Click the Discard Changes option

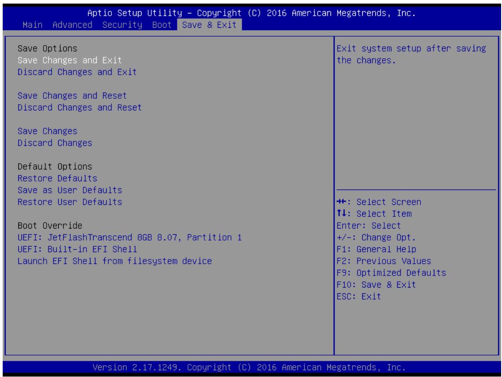pos(55,143)
